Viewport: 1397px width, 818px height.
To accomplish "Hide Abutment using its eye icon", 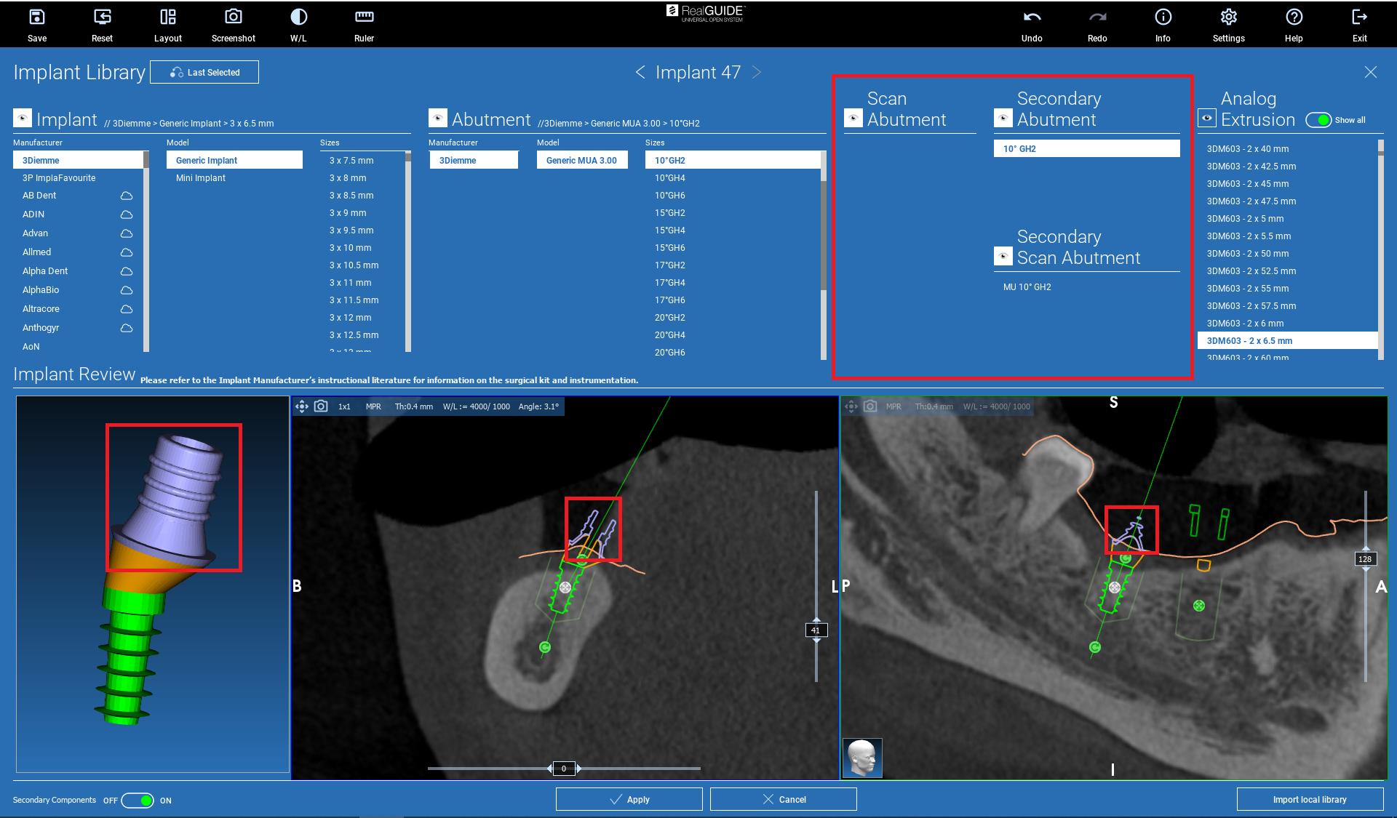I will [x=437, y=118].
